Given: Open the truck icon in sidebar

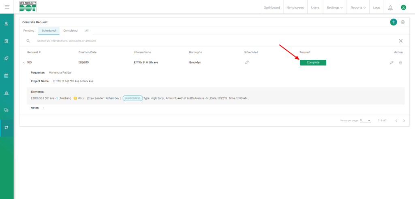Looking at the screenshot, I should [6, 110].
